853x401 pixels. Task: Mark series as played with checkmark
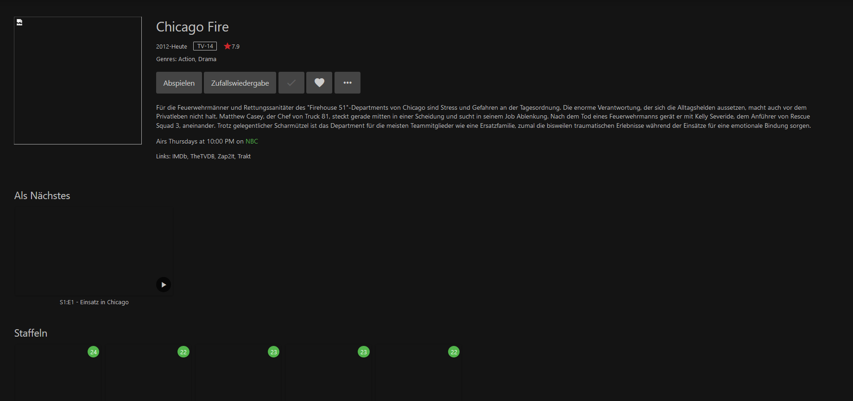click(291, 83)
